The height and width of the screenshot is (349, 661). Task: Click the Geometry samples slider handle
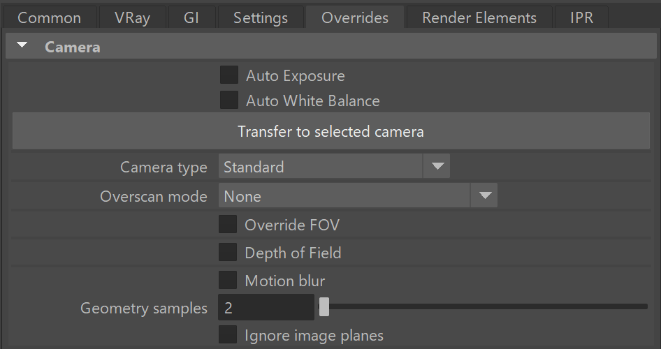pos(324,307)
